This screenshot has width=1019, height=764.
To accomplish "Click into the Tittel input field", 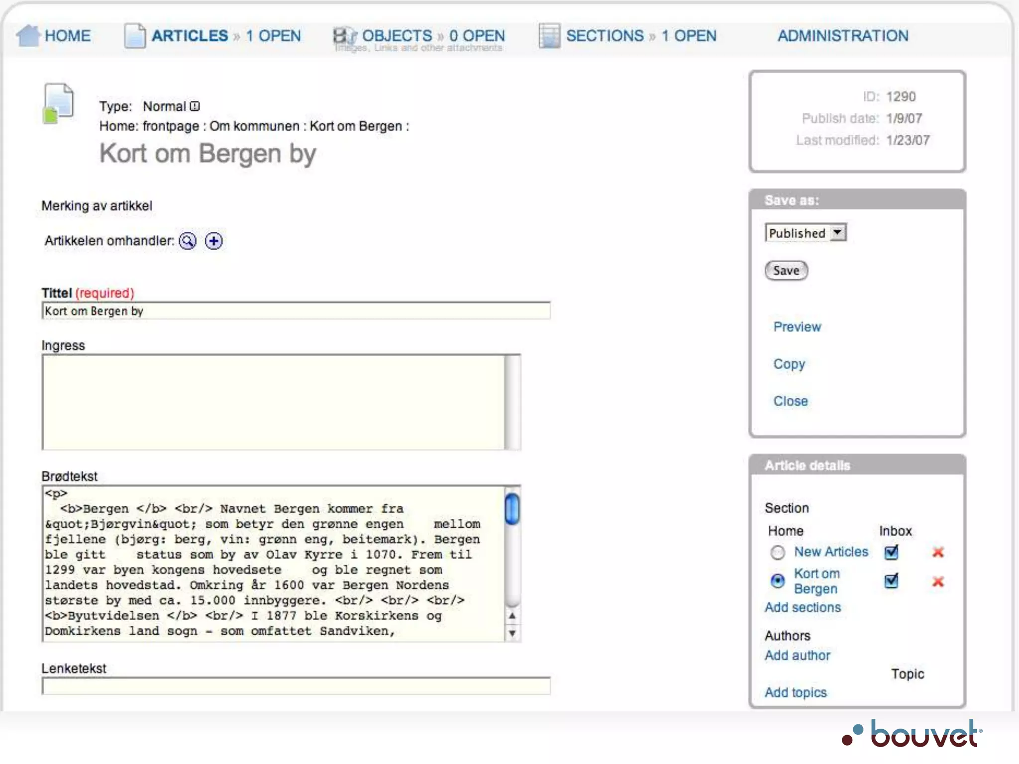I will (296, 311).
